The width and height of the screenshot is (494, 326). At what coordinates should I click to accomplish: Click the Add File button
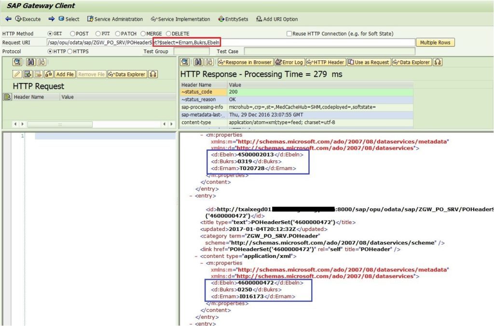click(x=65, y=74)
